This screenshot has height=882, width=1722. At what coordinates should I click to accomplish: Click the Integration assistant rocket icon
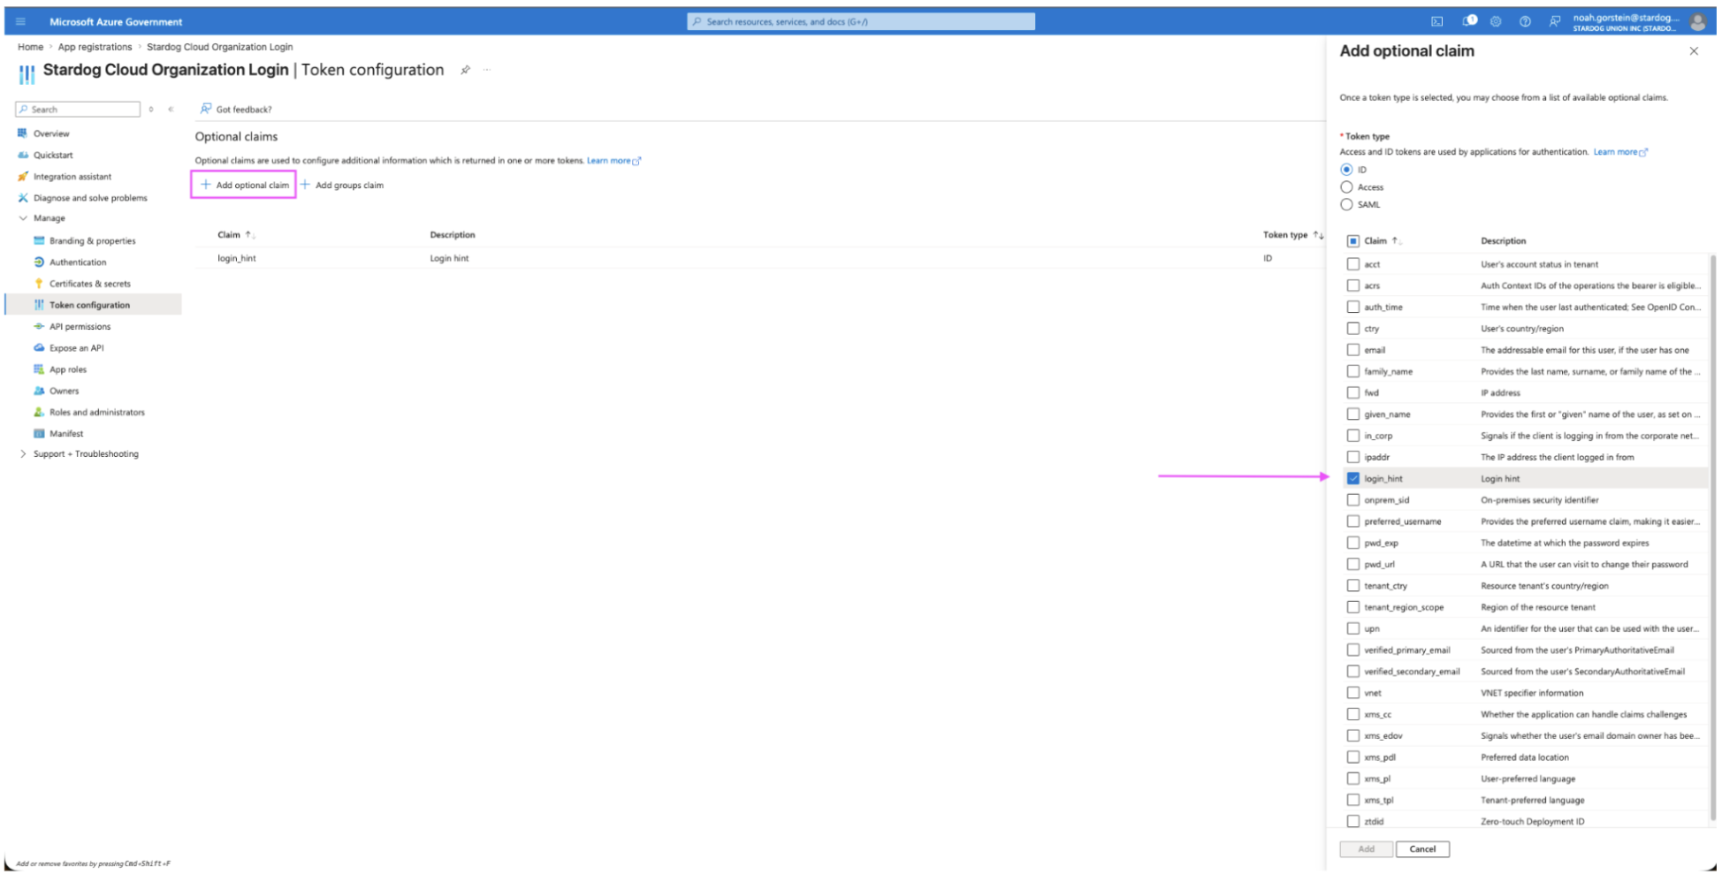click(x=23, y=177)
